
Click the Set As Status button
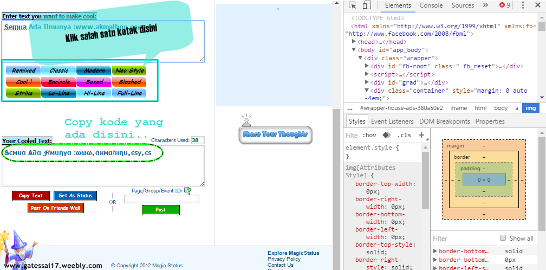(x=75, y=195)
